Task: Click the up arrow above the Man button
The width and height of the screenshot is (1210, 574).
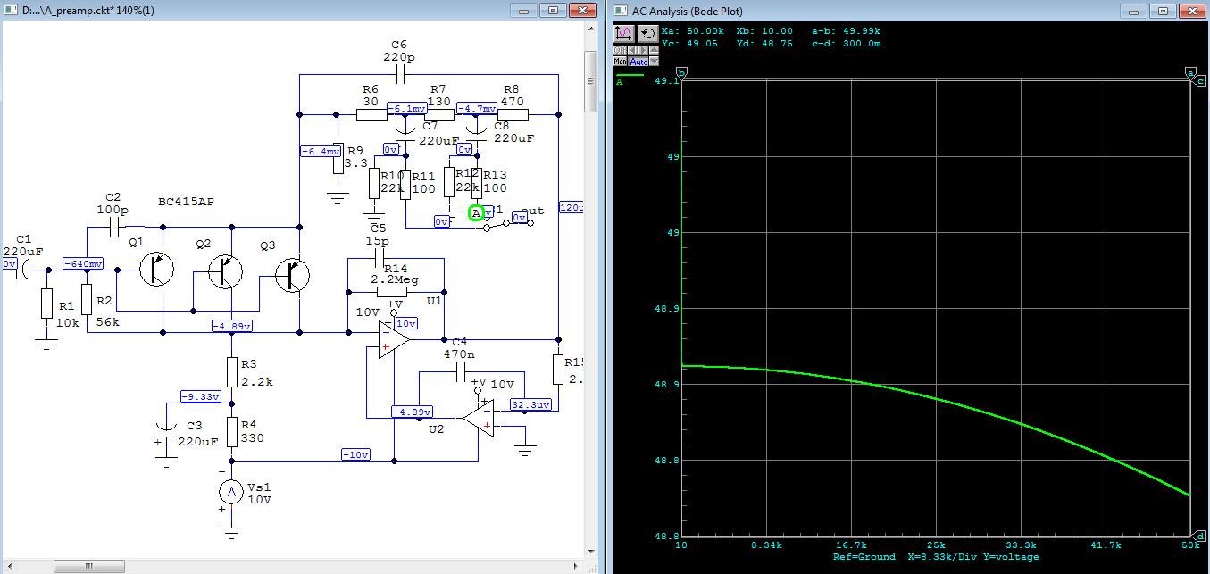Action: coord(653,49)
